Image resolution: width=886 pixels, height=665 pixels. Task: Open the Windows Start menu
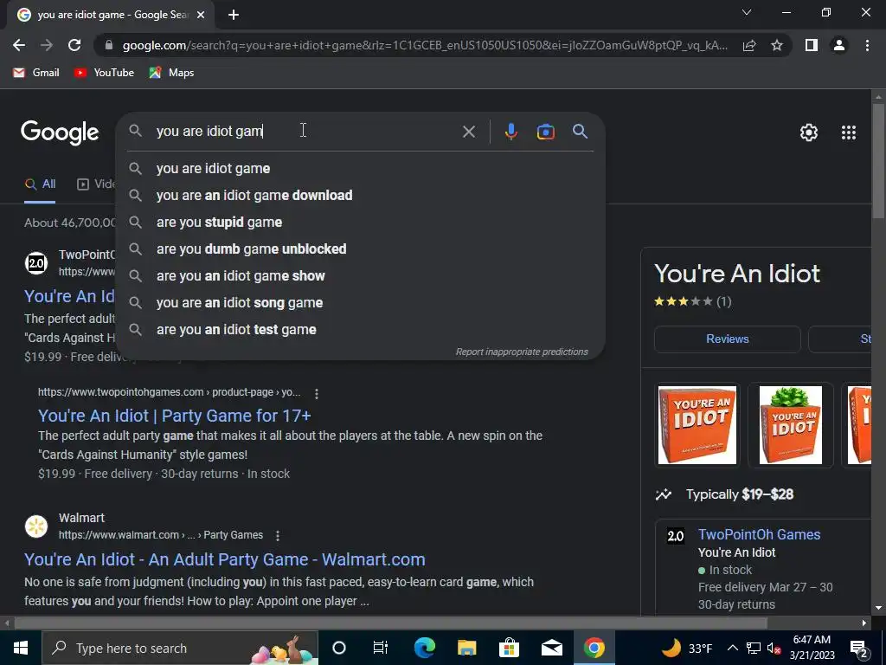21,648
